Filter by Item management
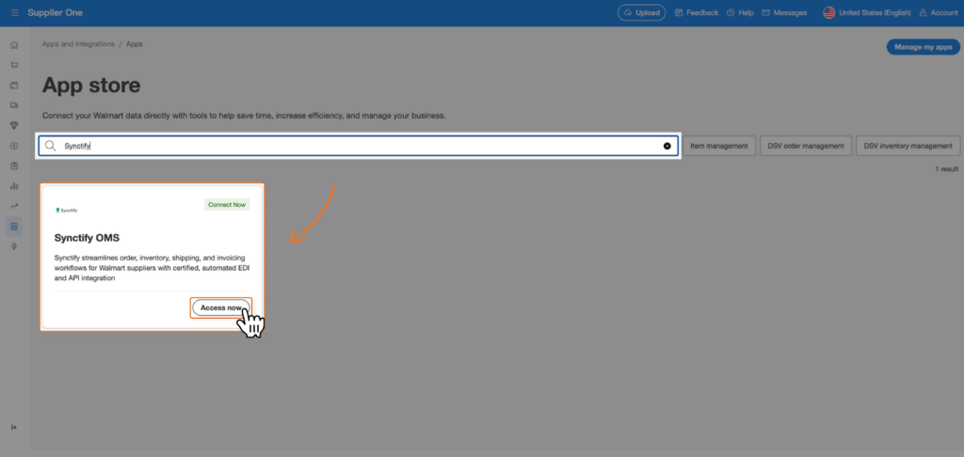 (x=718, y=146)
